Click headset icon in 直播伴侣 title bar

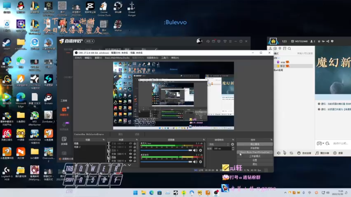click(x=208, y=41)
